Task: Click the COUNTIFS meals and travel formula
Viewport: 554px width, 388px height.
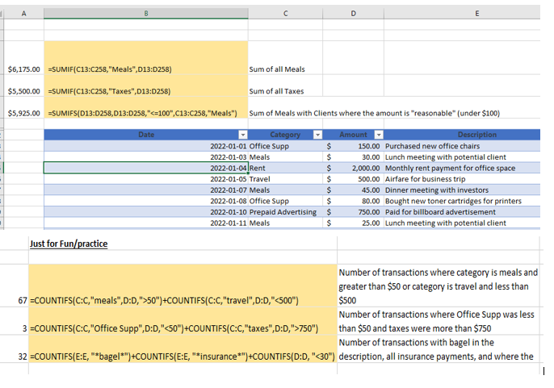Action: click(183, 286)
